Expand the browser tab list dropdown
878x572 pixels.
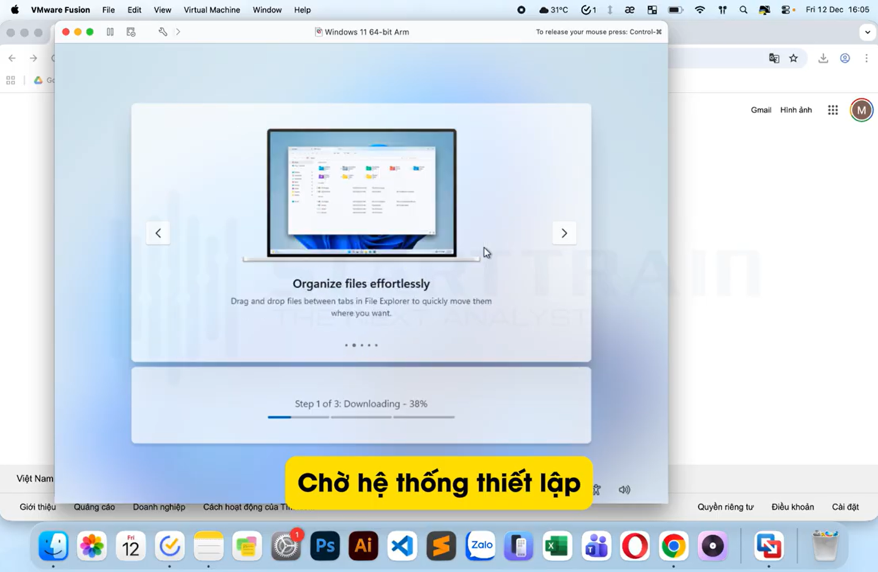[x=867, y=32]
